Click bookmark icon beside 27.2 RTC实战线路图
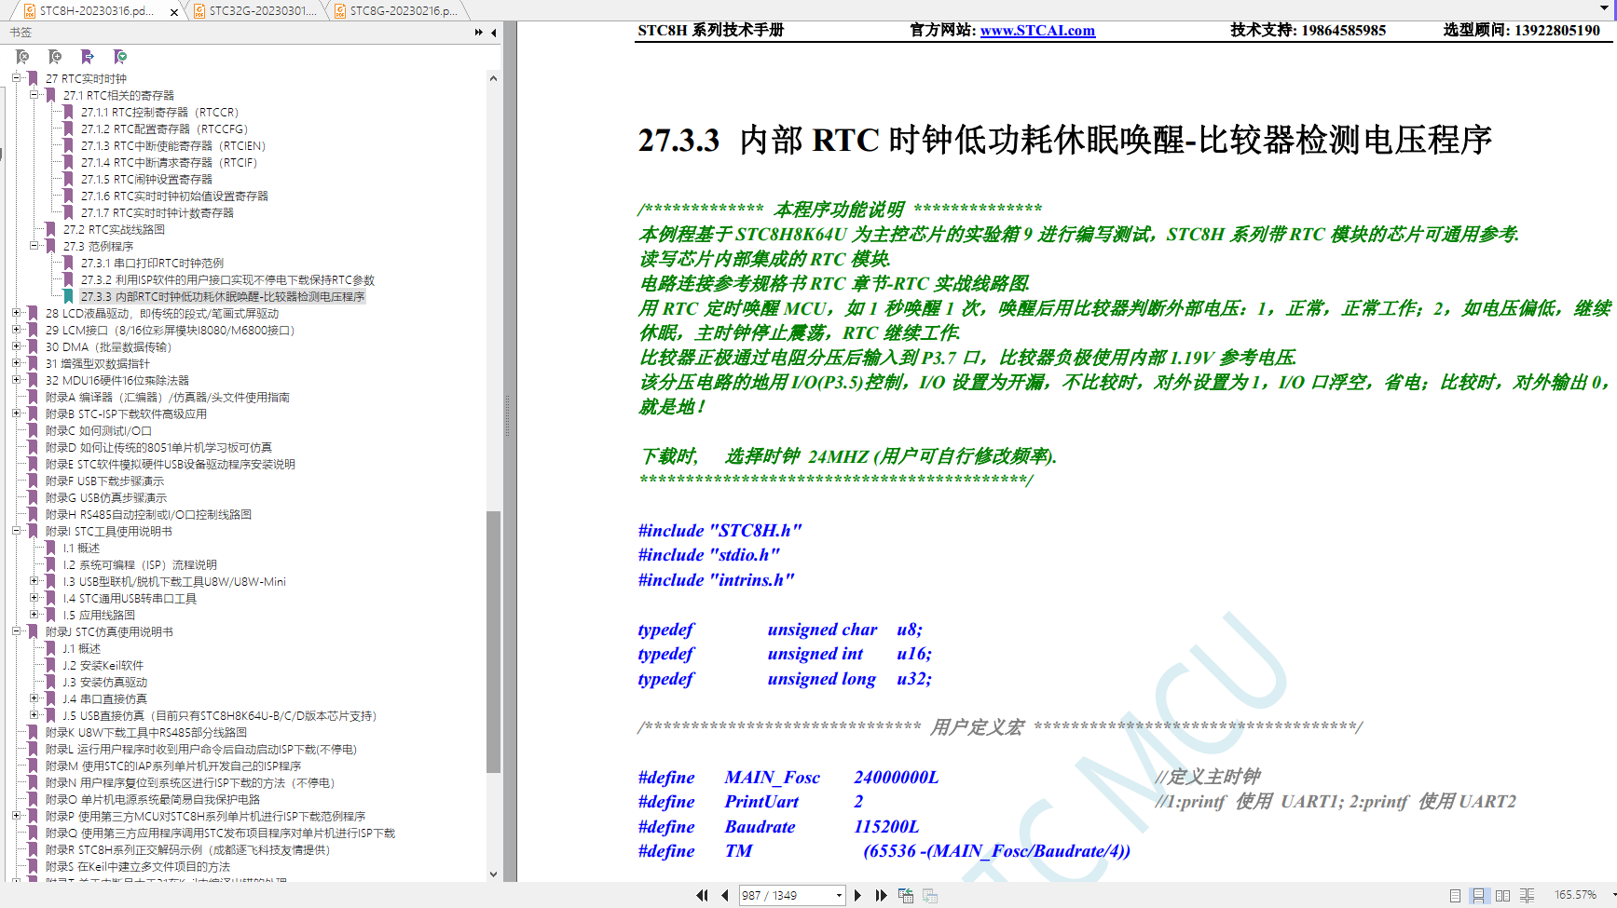 [x=51, y=230]
